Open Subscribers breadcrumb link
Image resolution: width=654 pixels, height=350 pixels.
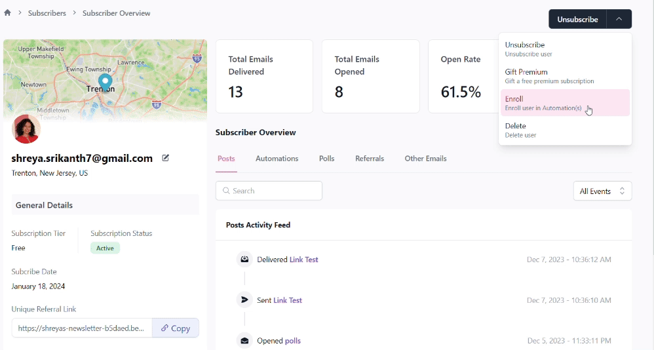coord(47,13)
